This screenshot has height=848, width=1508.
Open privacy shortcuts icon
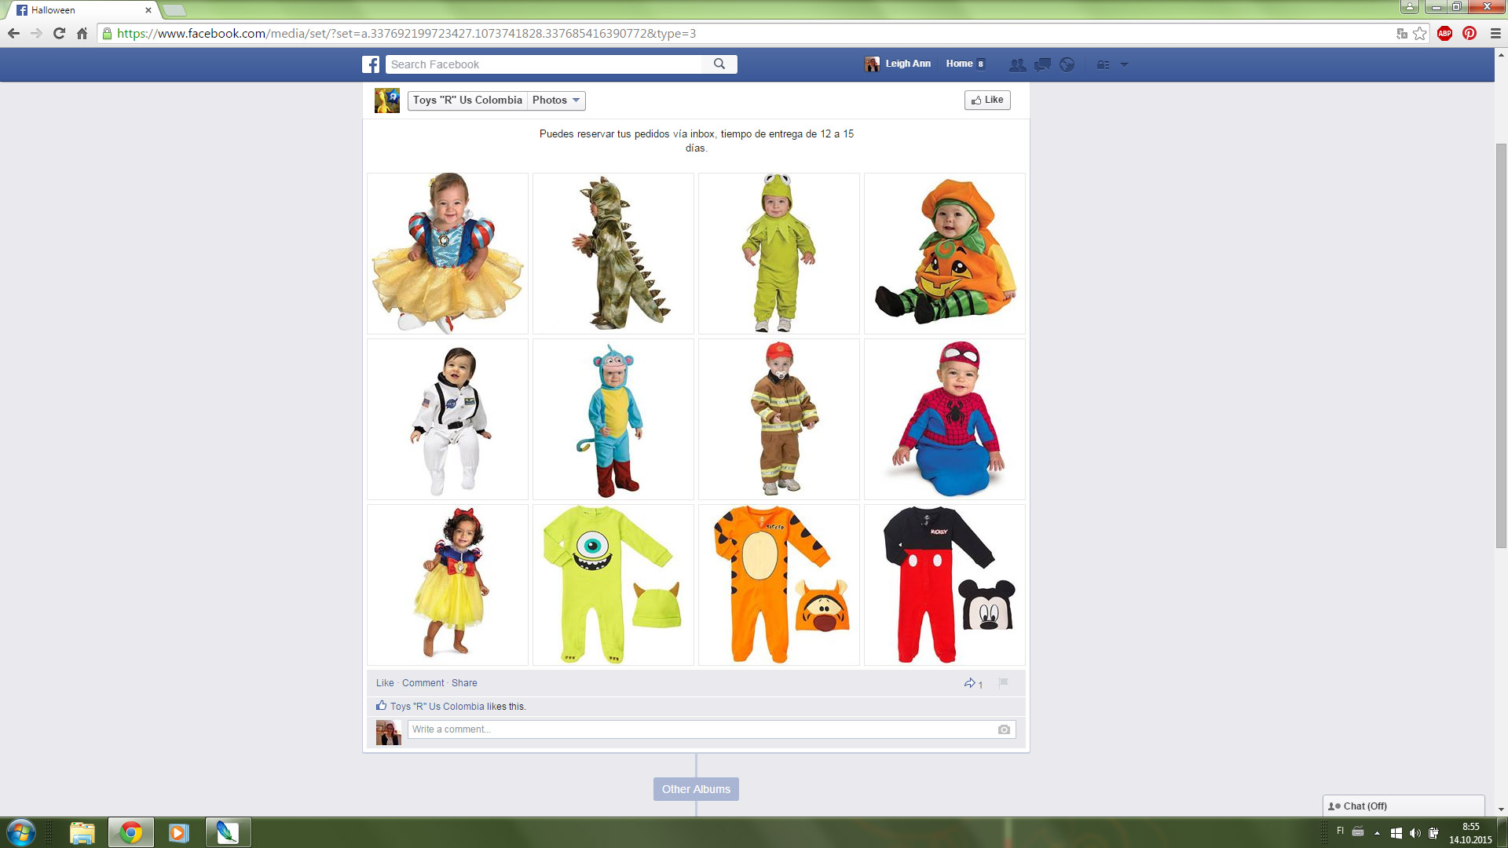pos(1103,64)
